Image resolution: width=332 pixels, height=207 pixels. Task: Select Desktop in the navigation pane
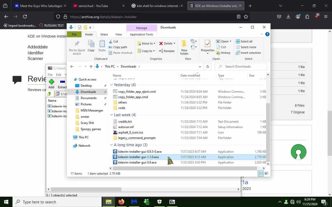point(86,86)
